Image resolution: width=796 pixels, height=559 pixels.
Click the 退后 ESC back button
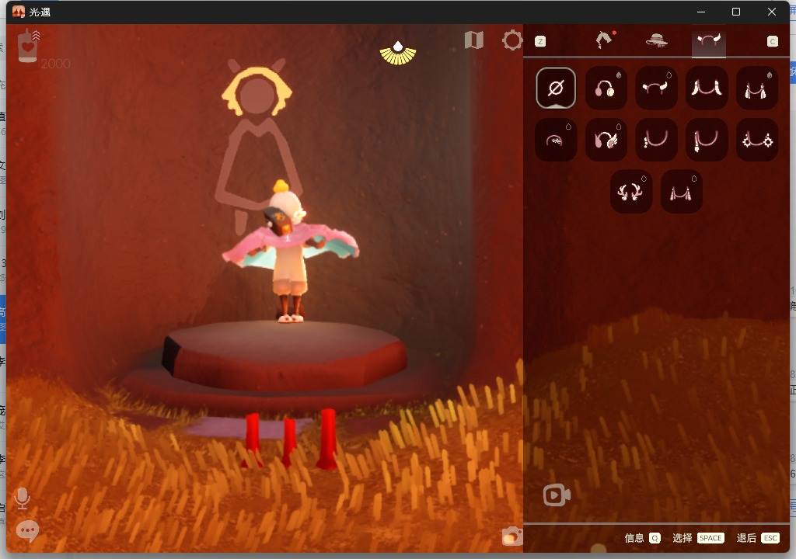[758, 538]
